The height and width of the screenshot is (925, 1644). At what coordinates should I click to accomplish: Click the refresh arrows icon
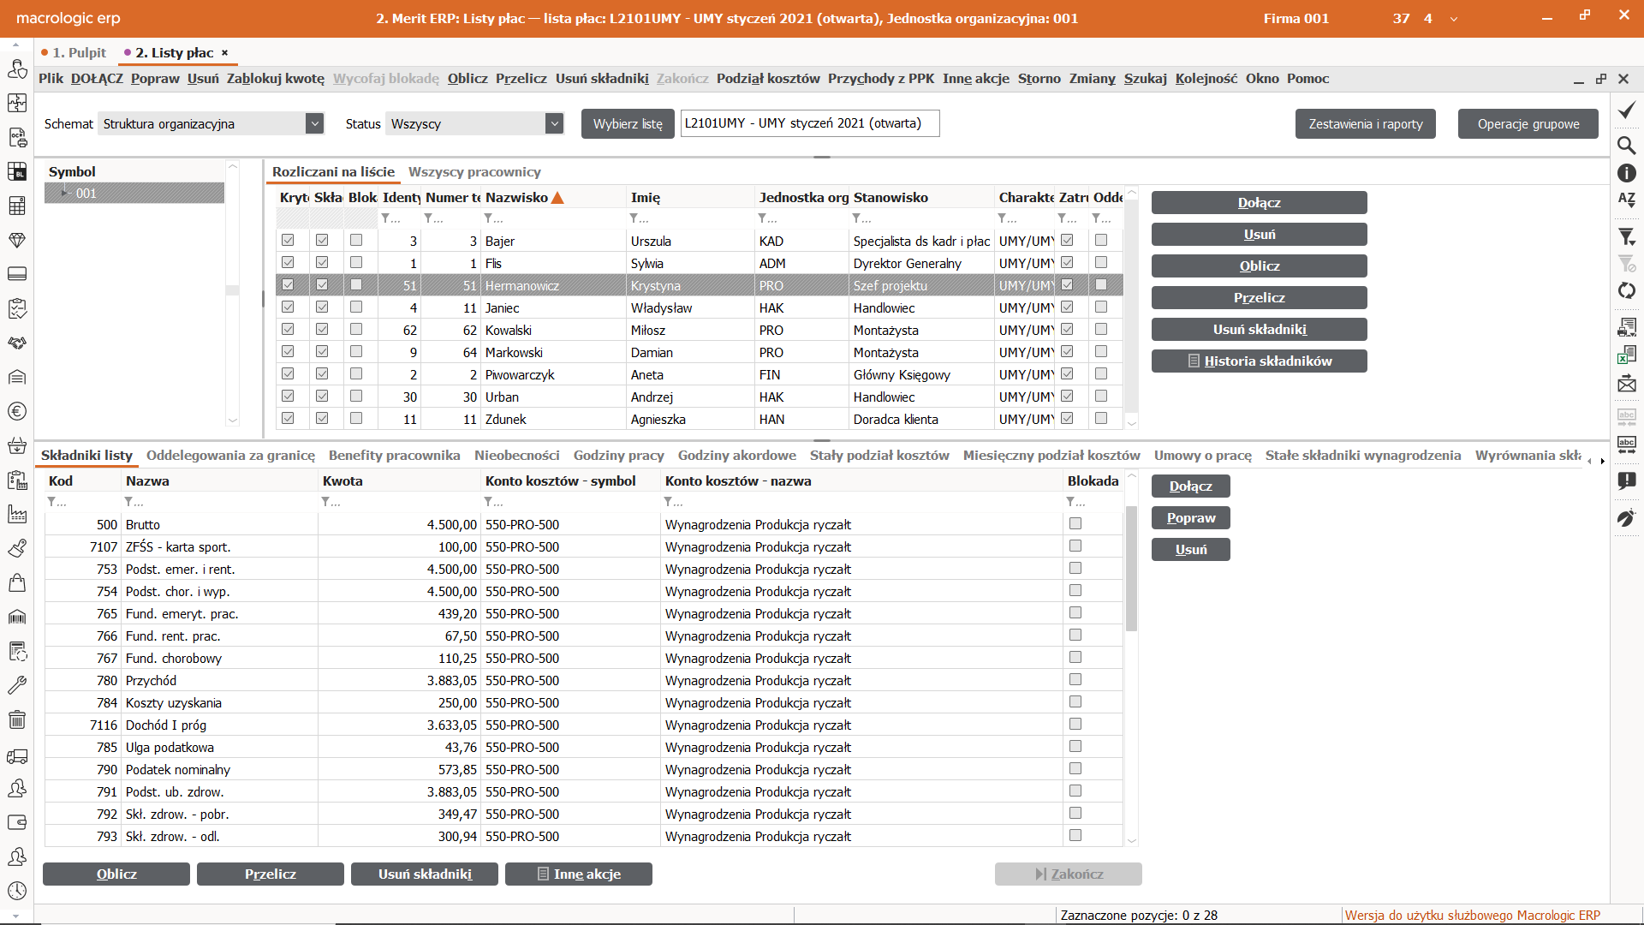(x=1626, y=291)
